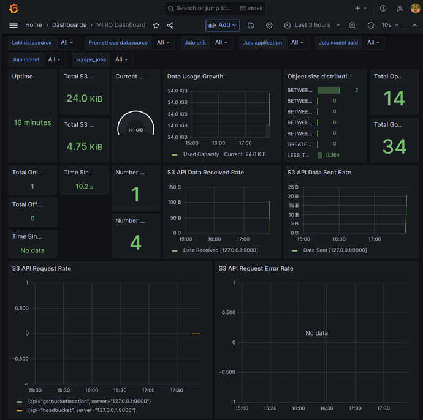Click MinIO Dashboard breadcrumb
The image size is (423, 420).
(121, 25)
